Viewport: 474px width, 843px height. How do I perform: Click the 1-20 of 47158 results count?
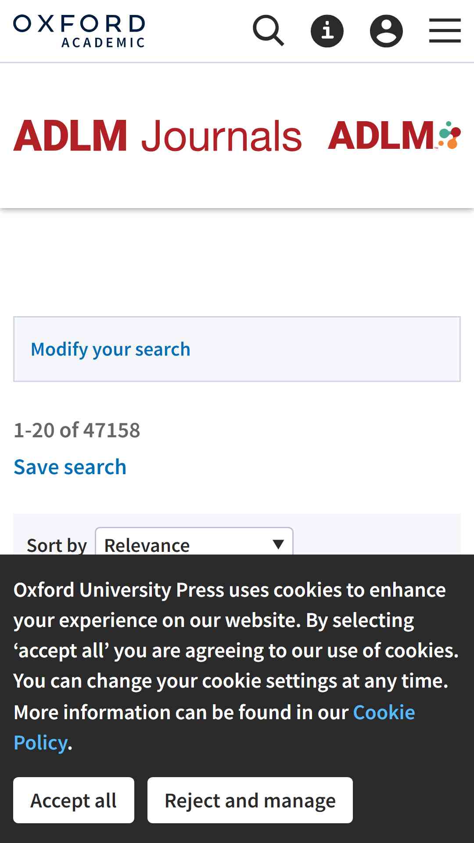coord(77,430)
